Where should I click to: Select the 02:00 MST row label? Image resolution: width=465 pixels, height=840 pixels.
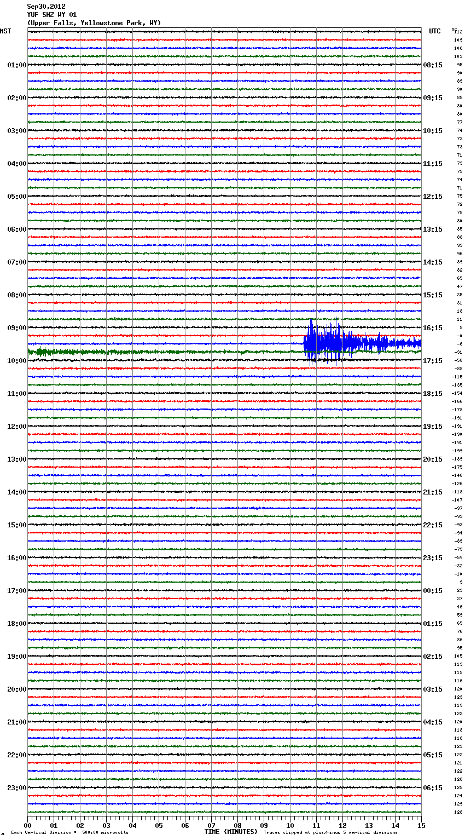pos(17,98)
